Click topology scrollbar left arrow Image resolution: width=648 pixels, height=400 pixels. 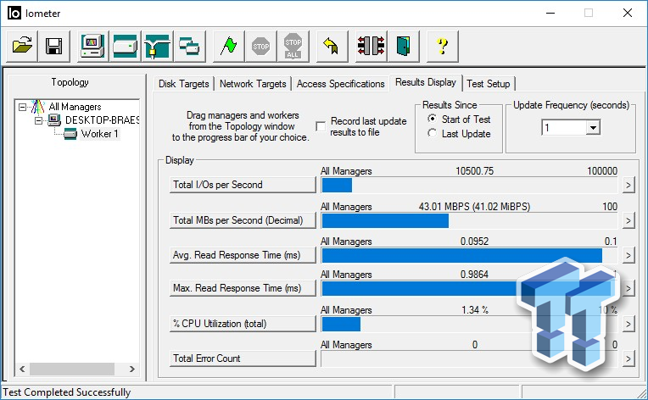point(22,369)
